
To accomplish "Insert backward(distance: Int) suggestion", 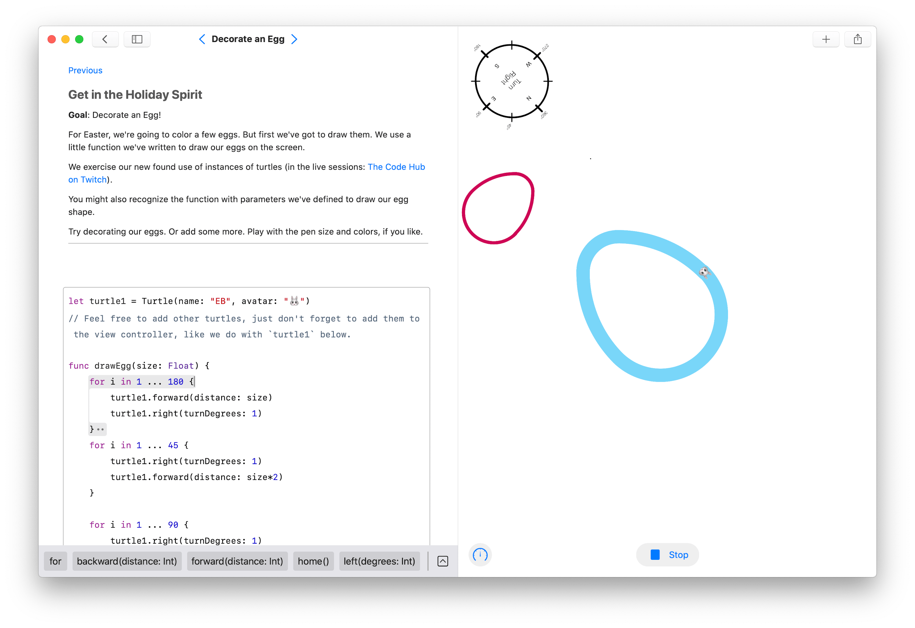I will coord(127,561).
